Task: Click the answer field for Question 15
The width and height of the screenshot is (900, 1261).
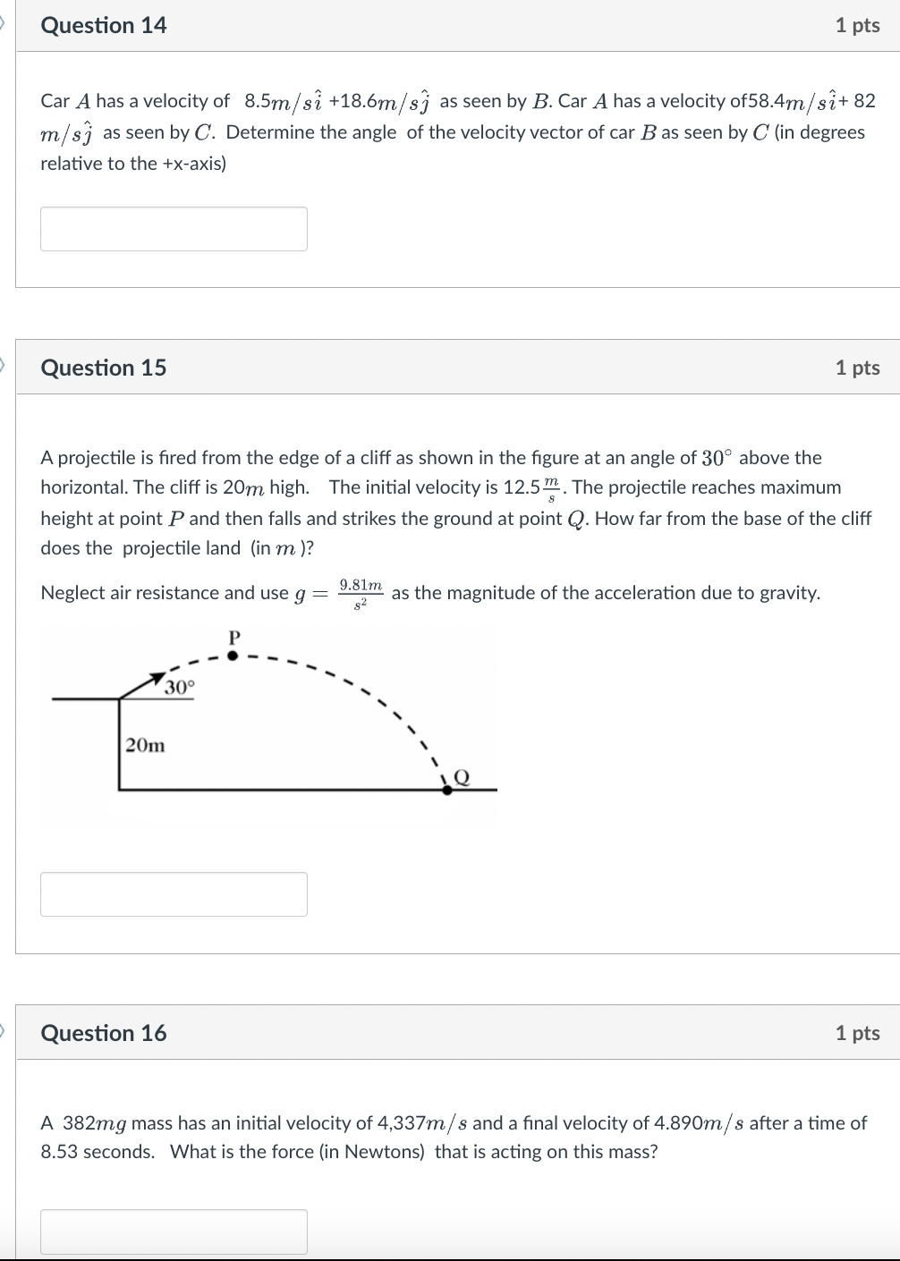Action: pyautogui.click(x=174, y=893)
